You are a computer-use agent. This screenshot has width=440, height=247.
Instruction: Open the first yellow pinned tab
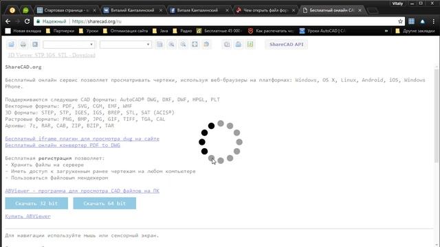(12, 10)
